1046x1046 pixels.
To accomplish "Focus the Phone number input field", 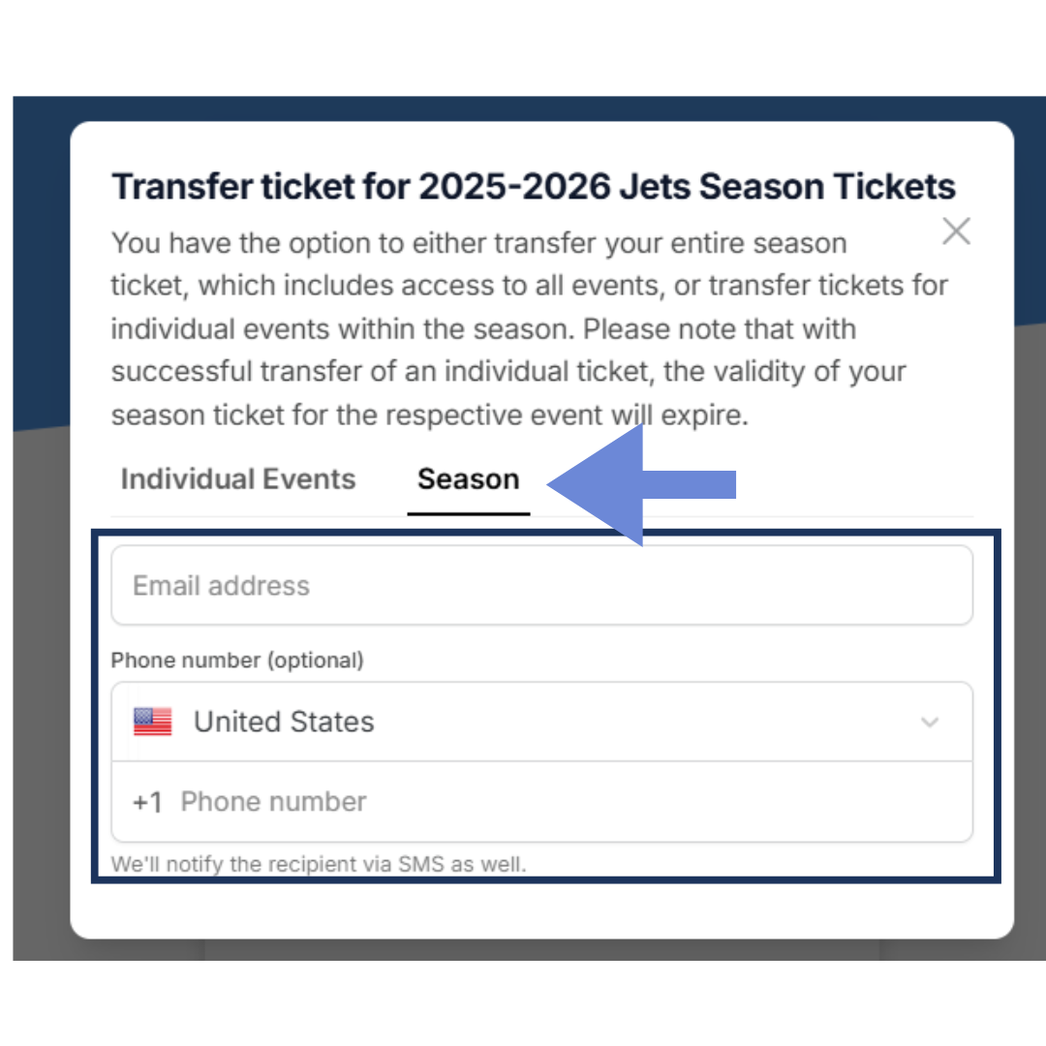I will click(571, 802).
